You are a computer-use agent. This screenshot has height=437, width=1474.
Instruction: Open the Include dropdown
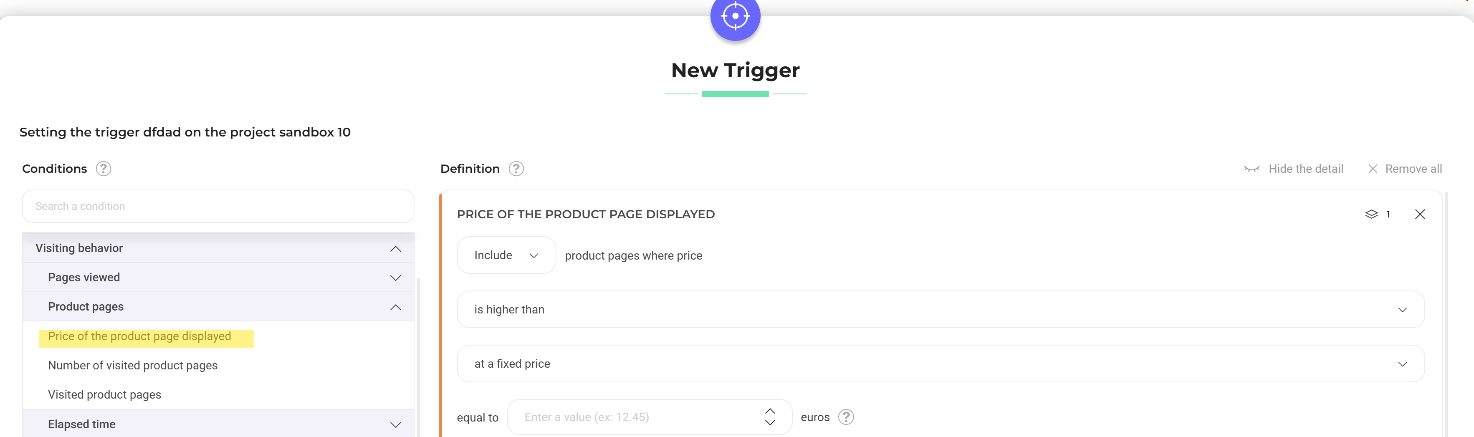coord(506,255)
